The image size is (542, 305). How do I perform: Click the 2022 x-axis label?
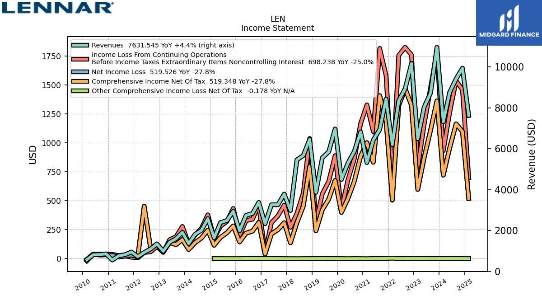(388, 284)
